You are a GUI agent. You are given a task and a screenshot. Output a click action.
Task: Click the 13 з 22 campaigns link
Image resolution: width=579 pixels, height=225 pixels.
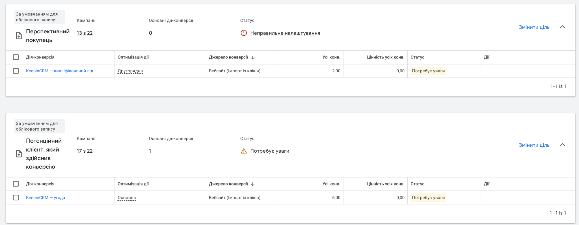85,33
